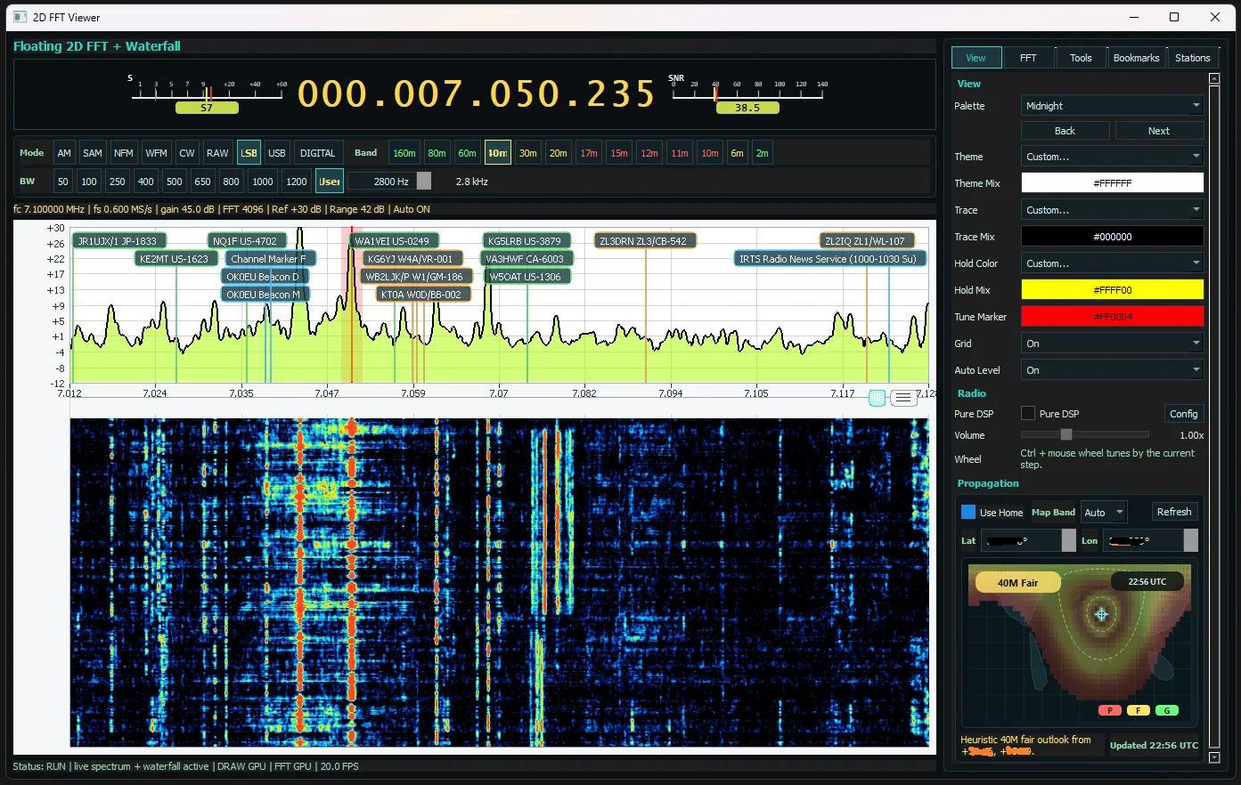Select the DIGITAL mode button

[317, 152]
